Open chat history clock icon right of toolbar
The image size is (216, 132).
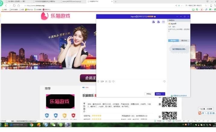[164, 81]
